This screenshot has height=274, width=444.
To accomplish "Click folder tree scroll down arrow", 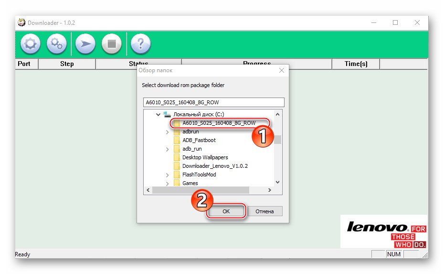I will tap(277, 182).
